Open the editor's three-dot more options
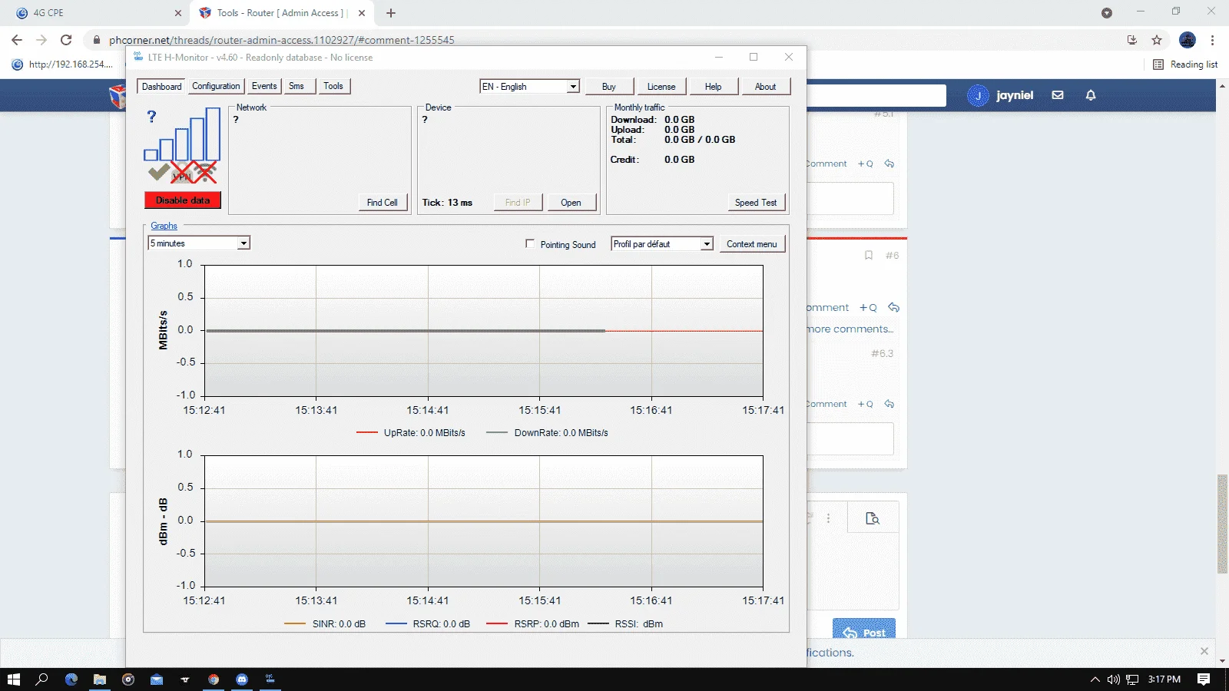 pyautogui.click(x=828, y=518)
